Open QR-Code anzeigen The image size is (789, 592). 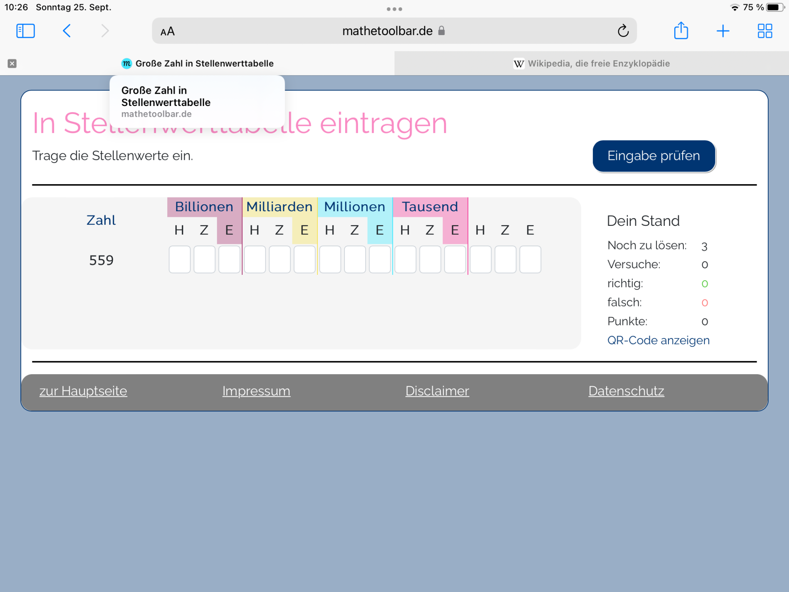click(658, 340)
